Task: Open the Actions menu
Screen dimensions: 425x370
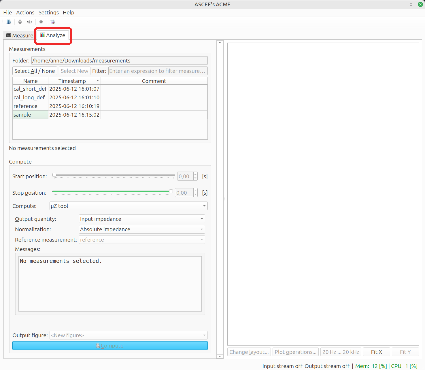Action: point(25,12)
